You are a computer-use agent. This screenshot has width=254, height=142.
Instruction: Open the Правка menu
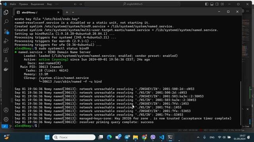tap(23, 4)
